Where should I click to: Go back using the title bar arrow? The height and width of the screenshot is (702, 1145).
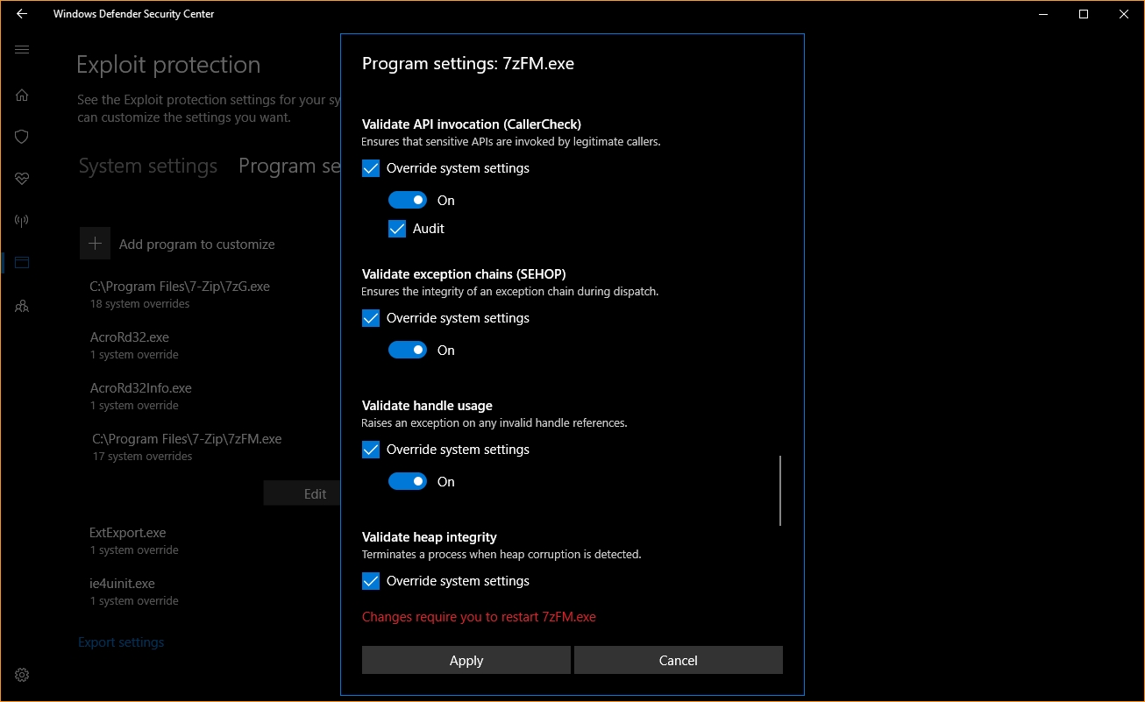[22, 14]
